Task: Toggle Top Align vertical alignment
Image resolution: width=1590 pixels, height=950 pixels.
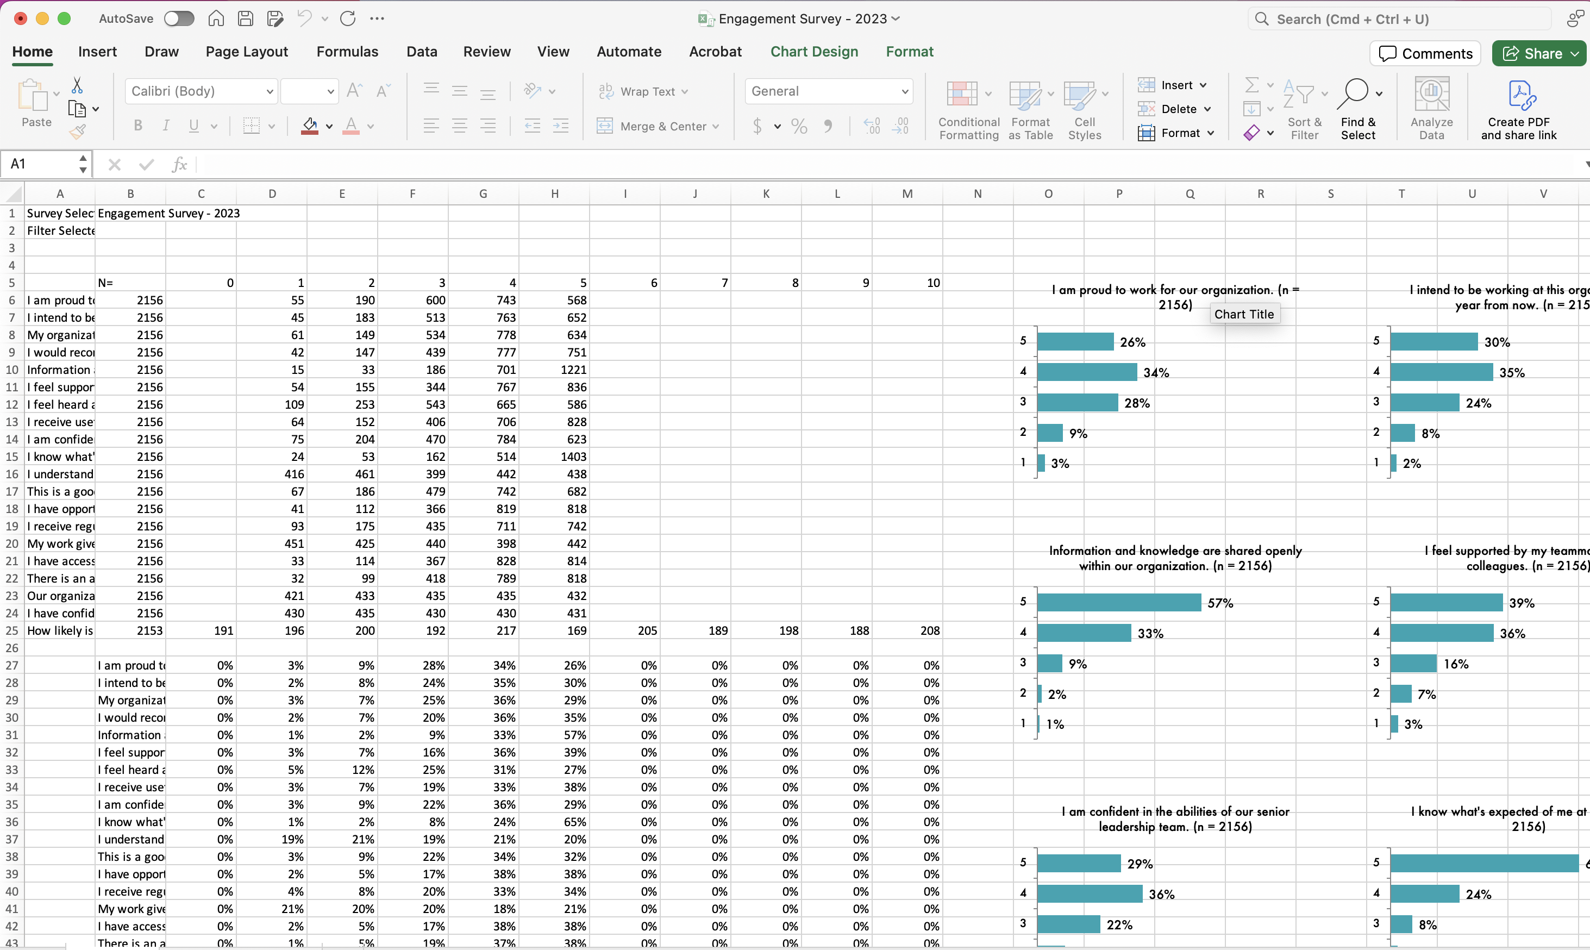Action: point(431,90)
